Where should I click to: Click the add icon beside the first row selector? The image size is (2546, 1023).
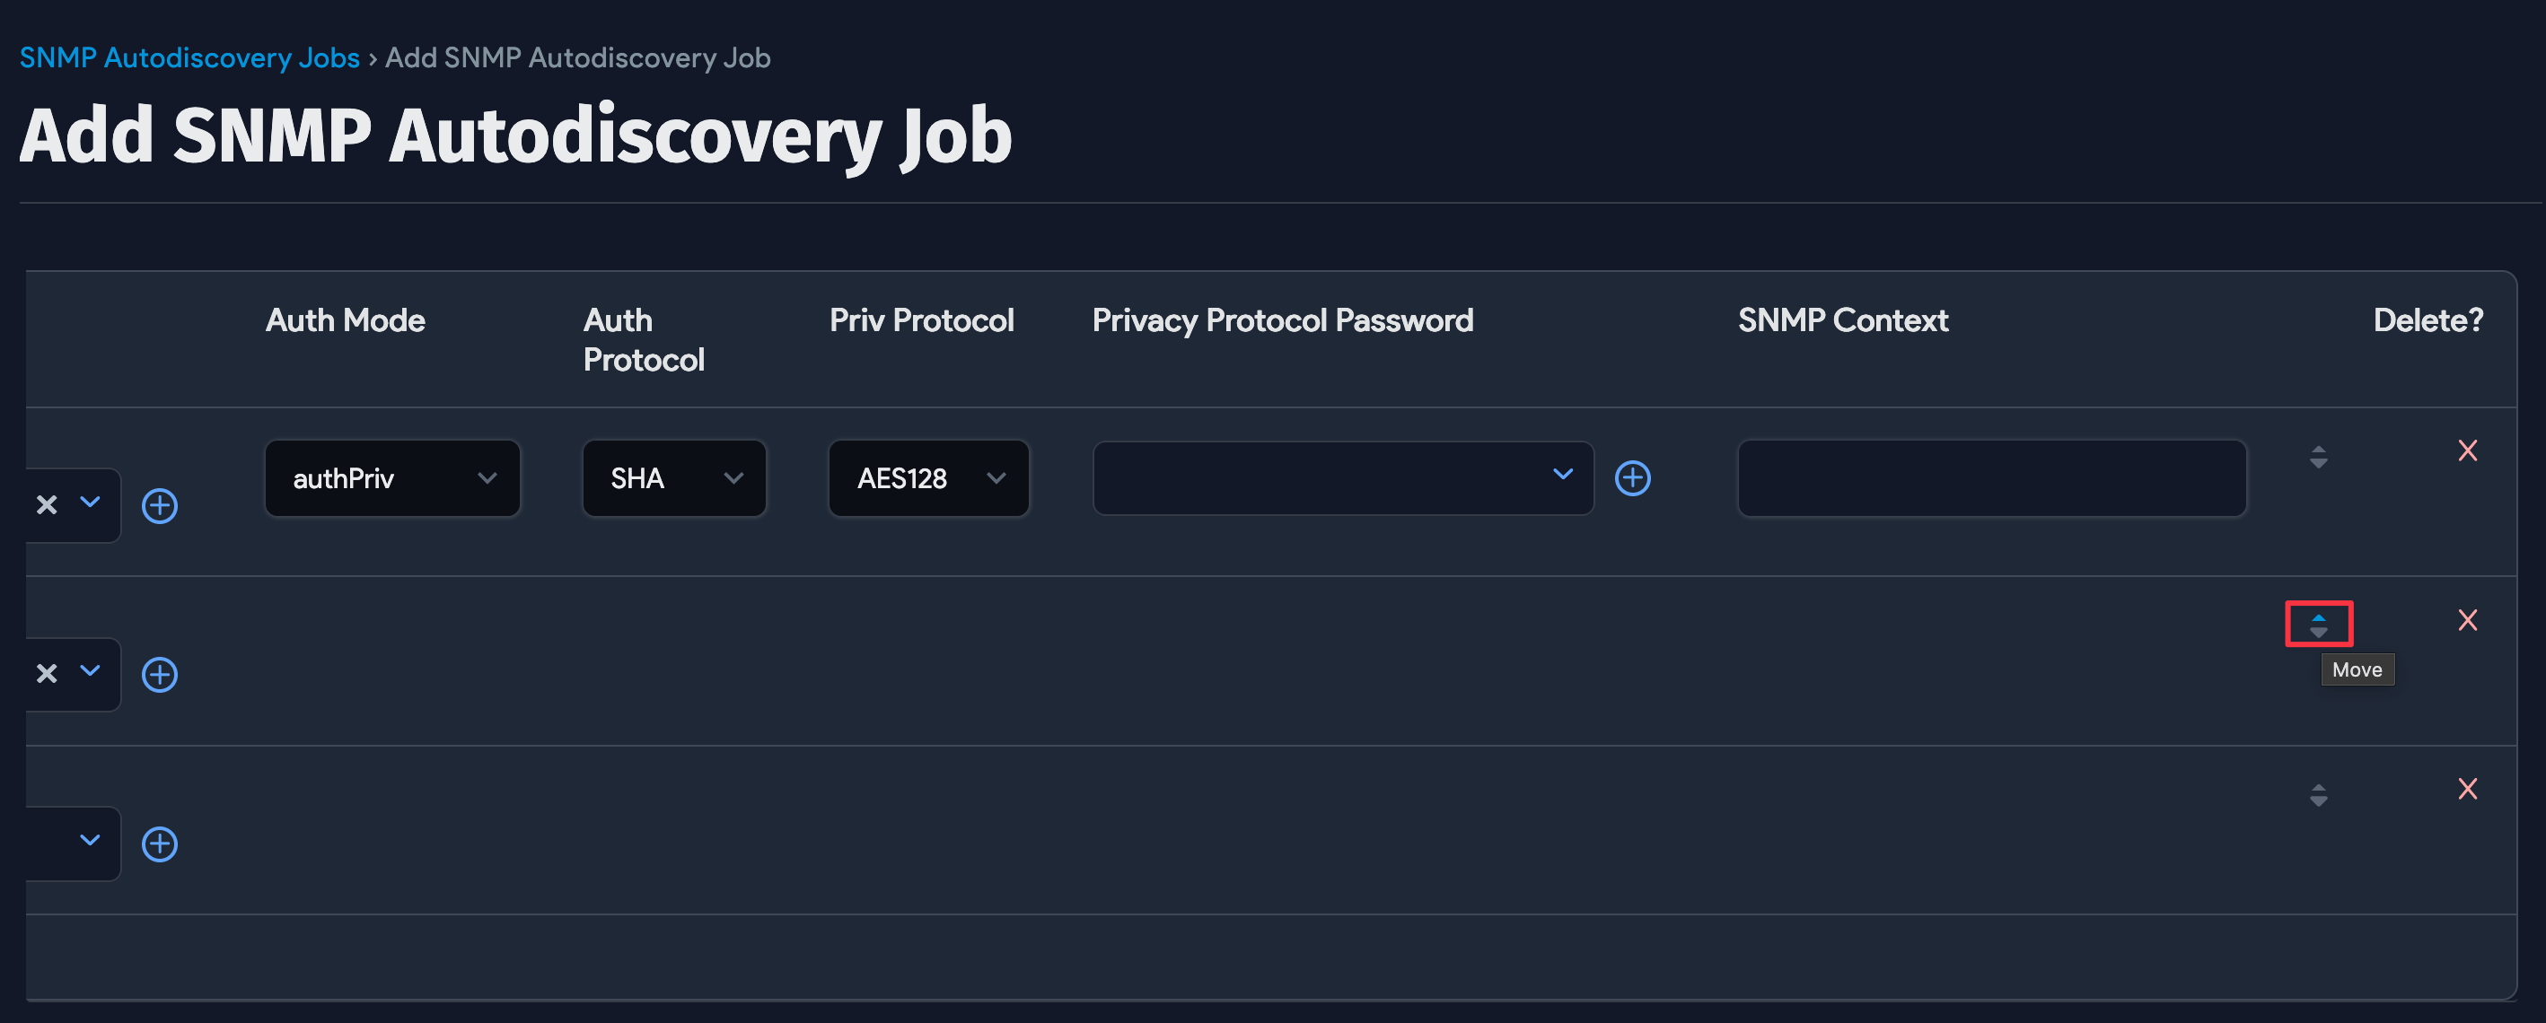click(x=159, y=505)
